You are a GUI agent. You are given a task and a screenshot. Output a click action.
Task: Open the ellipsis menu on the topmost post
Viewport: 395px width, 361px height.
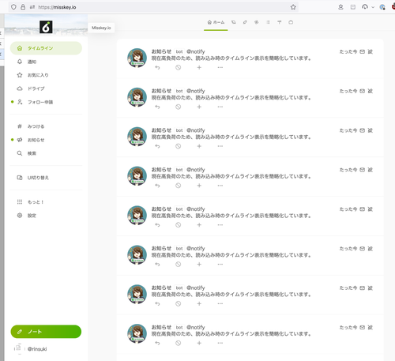pos(220,68)
